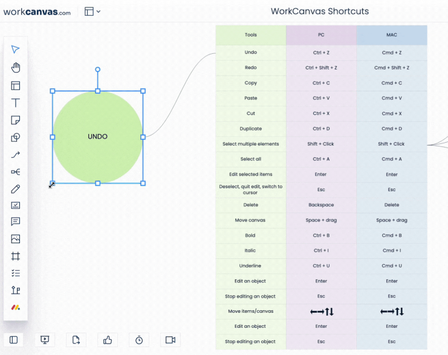The height and width of the screenshot is (355, 448).
Task: Select the pen drawing tool
Action: coord(16,189)
